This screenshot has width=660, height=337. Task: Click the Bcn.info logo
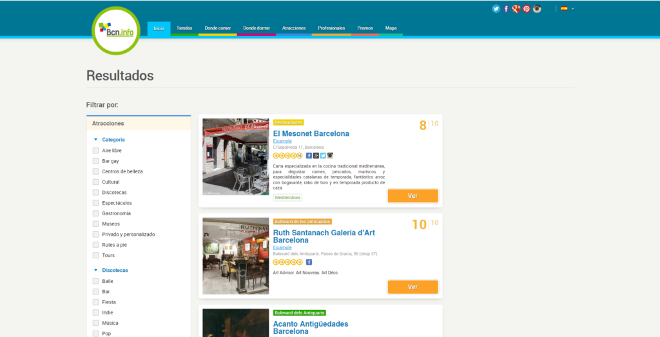click(x=116, y=31)
